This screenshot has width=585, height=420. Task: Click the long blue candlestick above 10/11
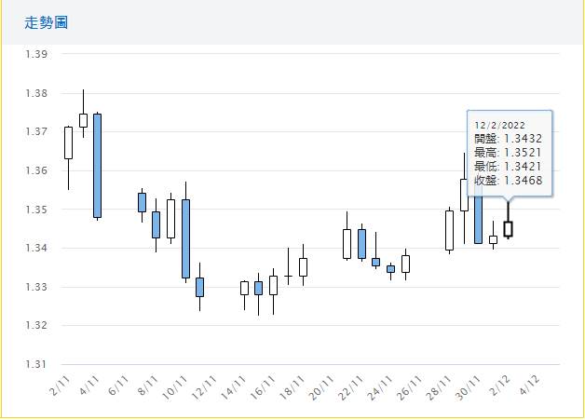185,238
